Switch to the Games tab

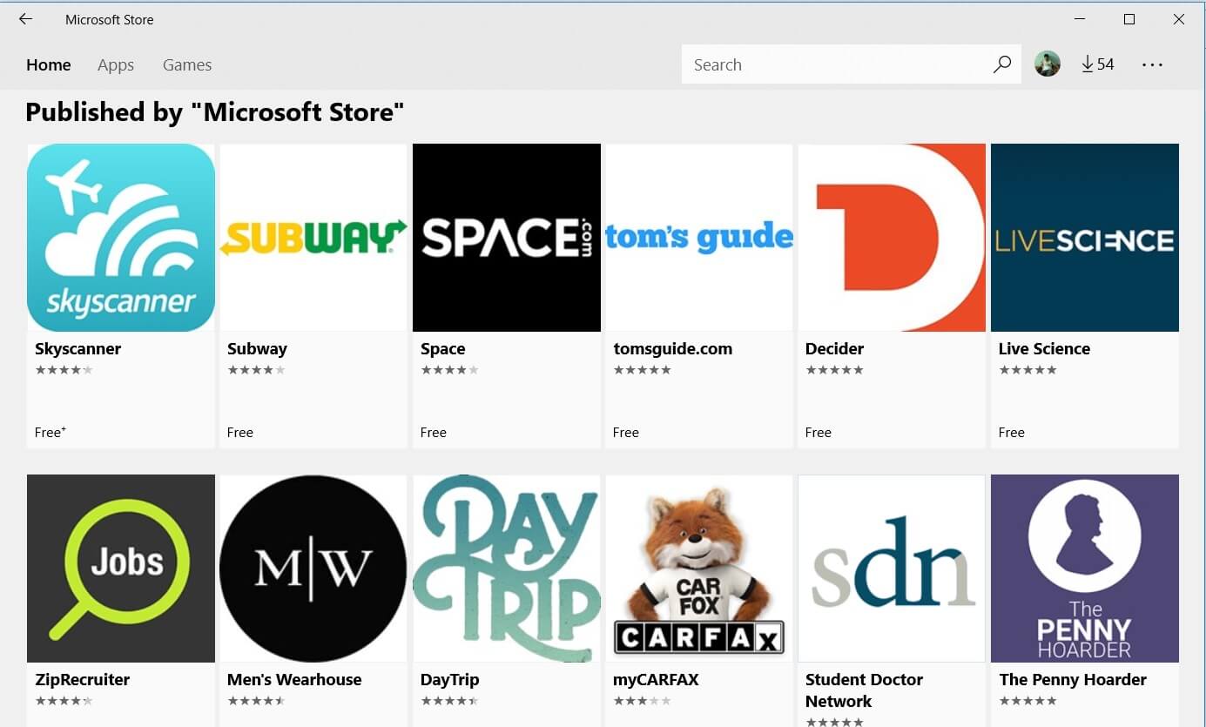point(187,64)
